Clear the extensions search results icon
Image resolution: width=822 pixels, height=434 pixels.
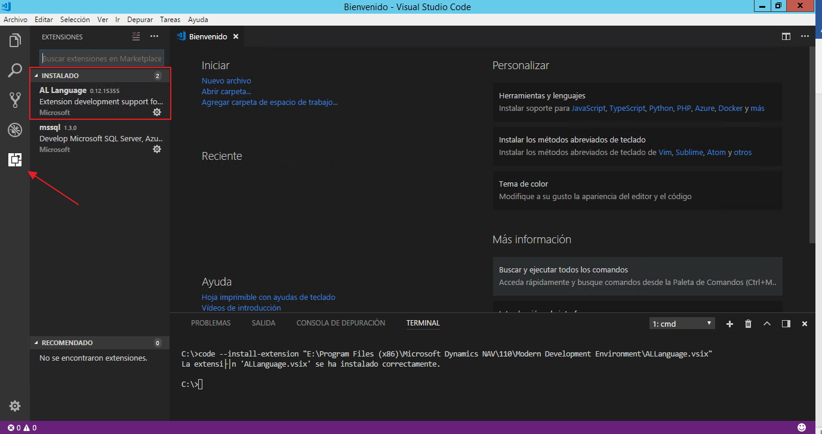[136, 37]
